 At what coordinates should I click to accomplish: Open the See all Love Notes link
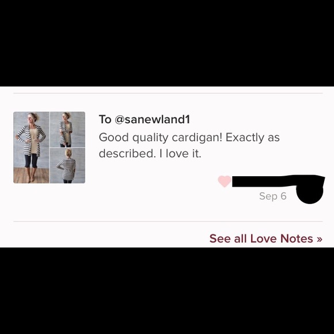pyautogui.click(x=265, y=238)
